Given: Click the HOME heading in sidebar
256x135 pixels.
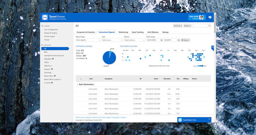Looking at the screenshot, I should click(x=47, y=26).
